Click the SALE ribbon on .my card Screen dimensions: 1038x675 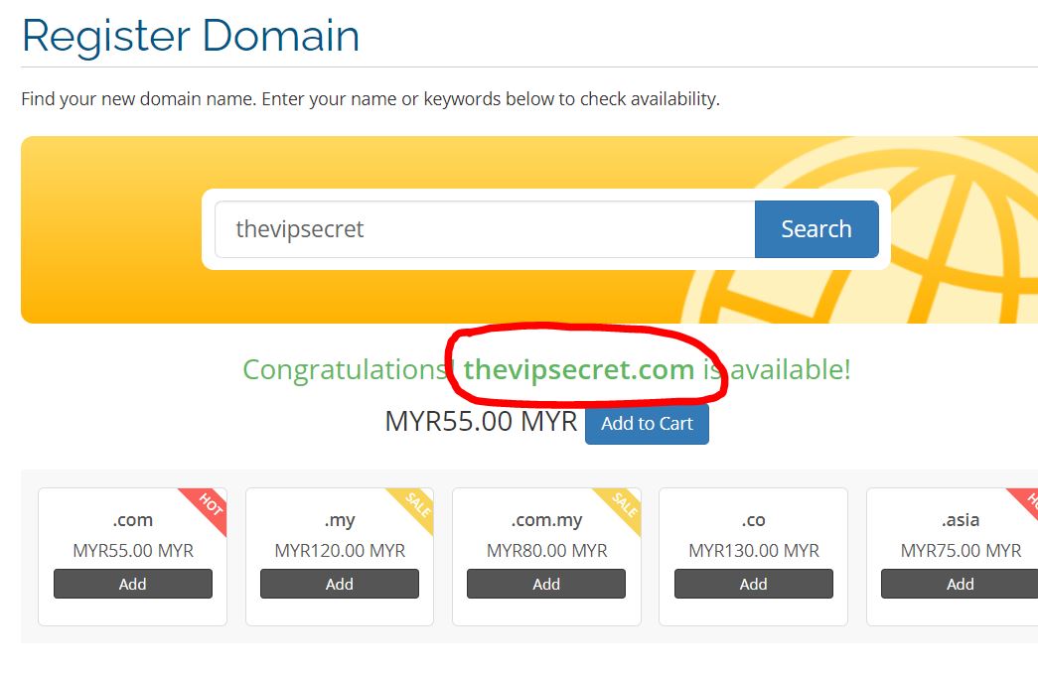pyautogui.click(x=416, y=505)
